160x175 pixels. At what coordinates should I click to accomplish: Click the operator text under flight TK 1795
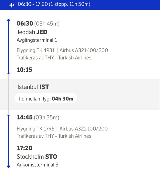pyautogui.click(x=54, y=136)
